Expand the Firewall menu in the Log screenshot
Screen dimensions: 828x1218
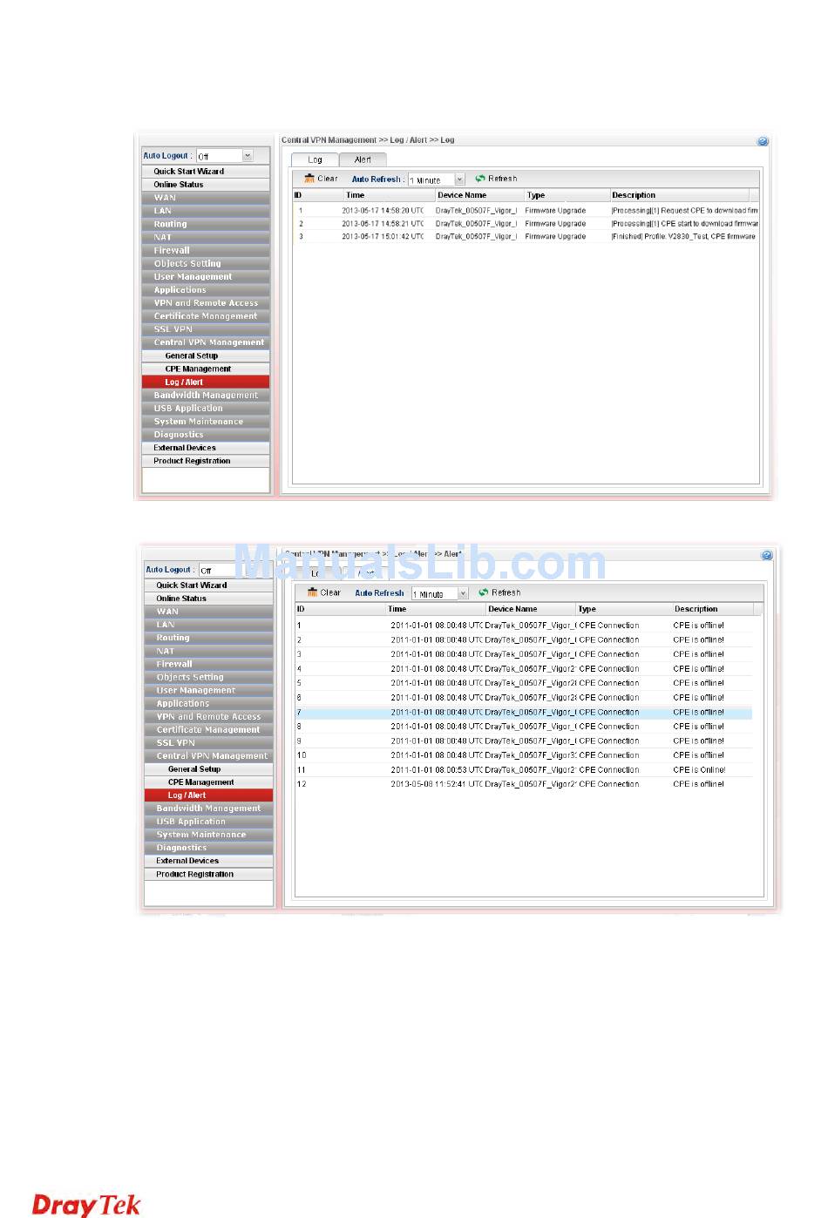pos(206,250)
